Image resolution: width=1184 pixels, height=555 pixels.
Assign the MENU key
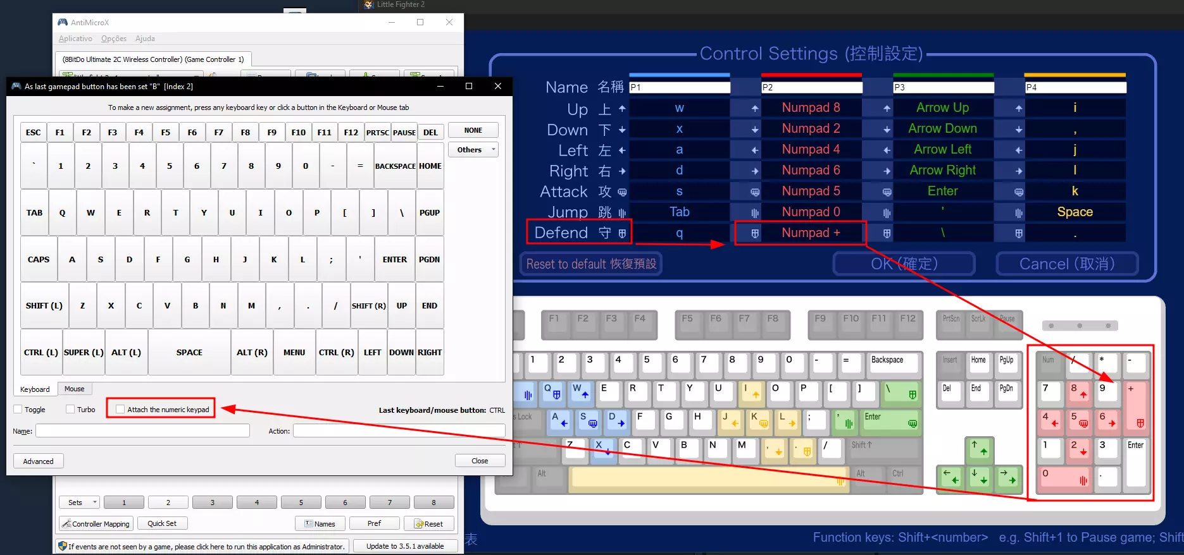pyautogui.click(x=294, y=353)
